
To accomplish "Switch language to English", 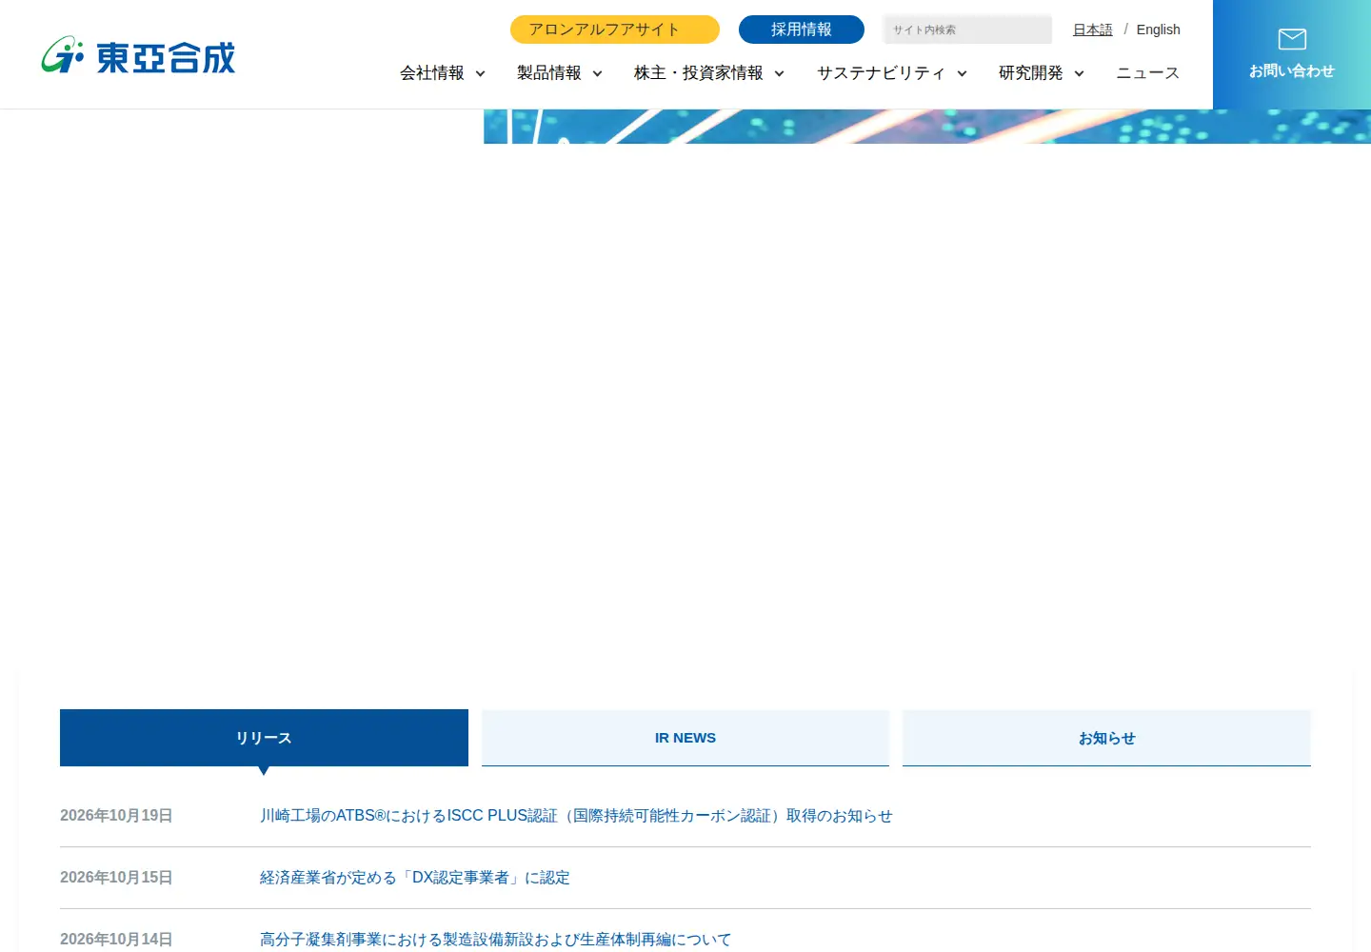I will (x=1158, y=30).
